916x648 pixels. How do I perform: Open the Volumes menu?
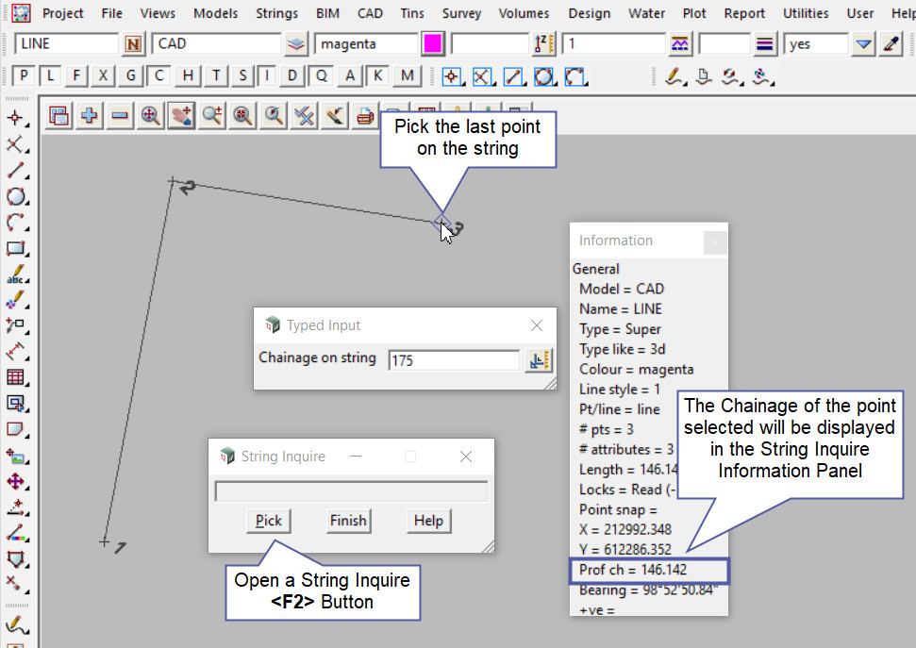pyautogui.click(x=524, y=13)
